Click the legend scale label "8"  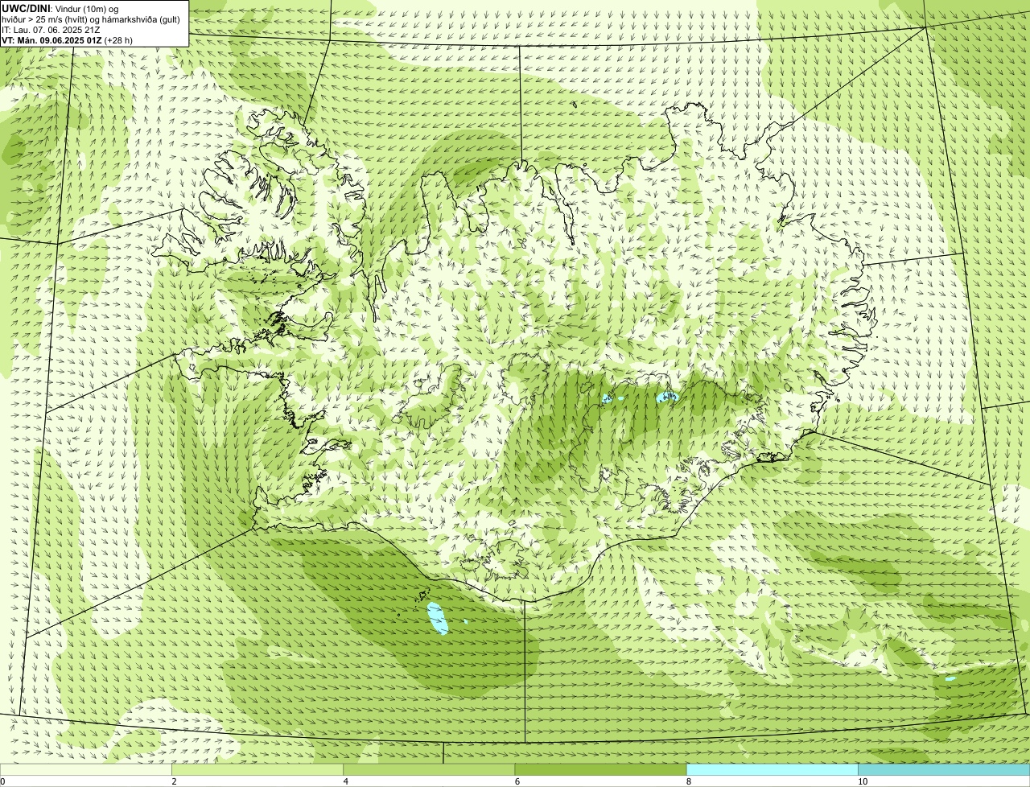click(x=689, y=781)
